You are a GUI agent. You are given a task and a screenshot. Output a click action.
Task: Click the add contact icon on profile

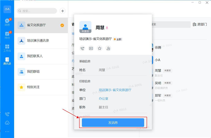point(108,48)
